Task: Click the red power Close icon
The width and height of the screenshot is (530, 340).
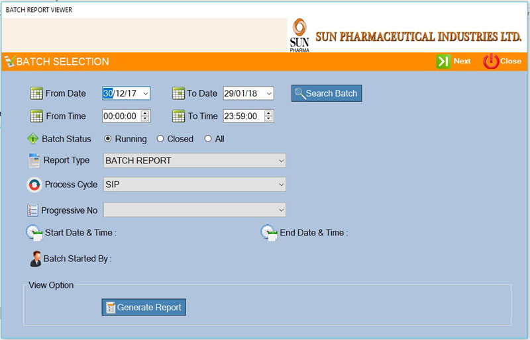Action: (491, 62)
